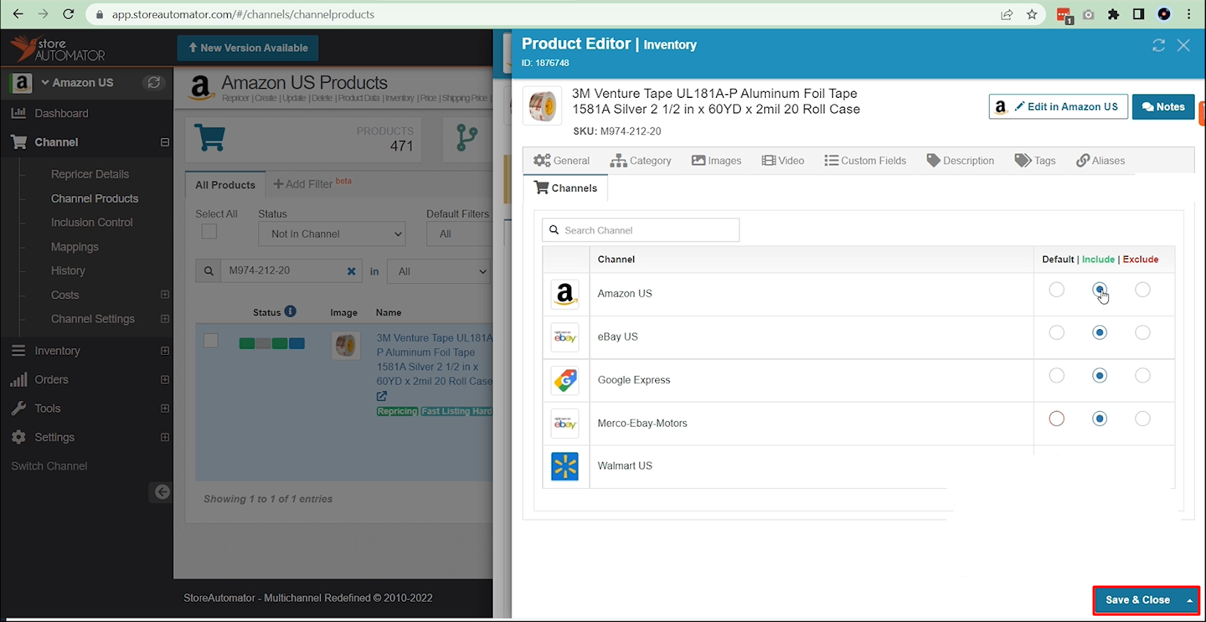Click product image thumbnail in list row
This screenshot has width=1206, height=622.
tap(345, 346)
